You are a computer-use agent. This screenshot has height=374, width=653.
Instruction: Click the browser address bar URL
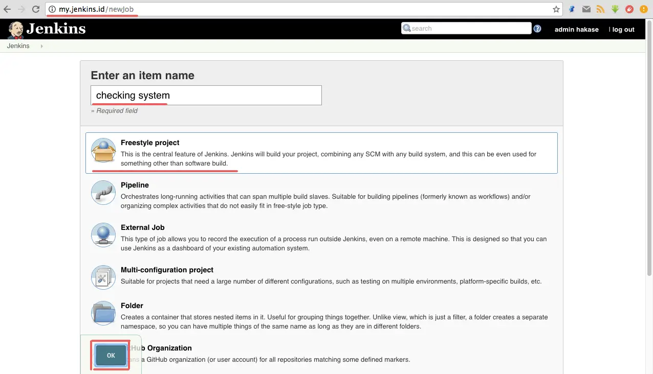pyautogui.click(x=97, y=9)
